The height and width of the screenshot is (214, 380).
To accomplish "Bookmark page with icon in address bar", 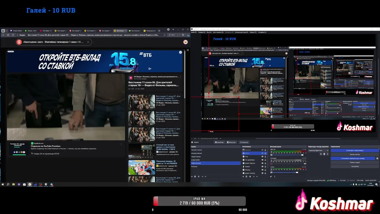I will (164, 35).
